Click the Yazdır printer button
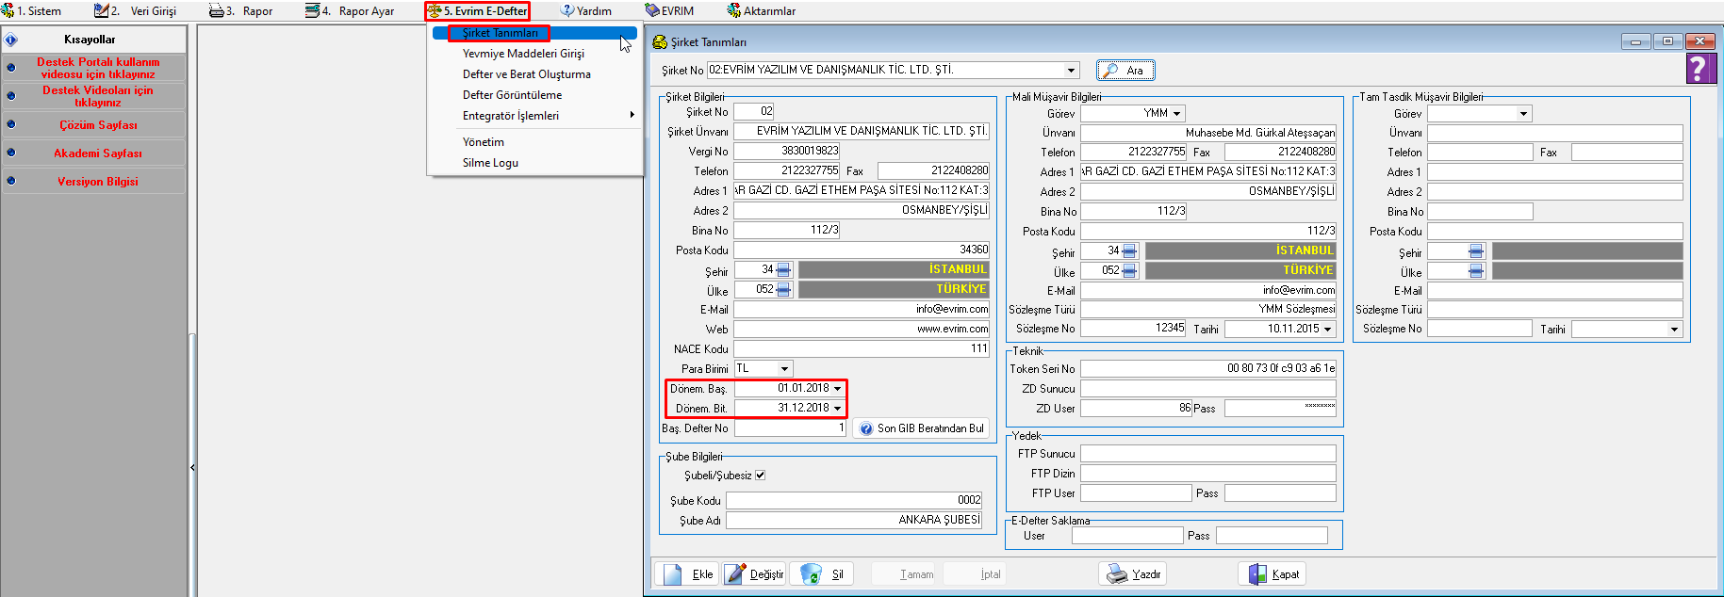Viewport: 1724px width, 597px height. coord(1133,573)
